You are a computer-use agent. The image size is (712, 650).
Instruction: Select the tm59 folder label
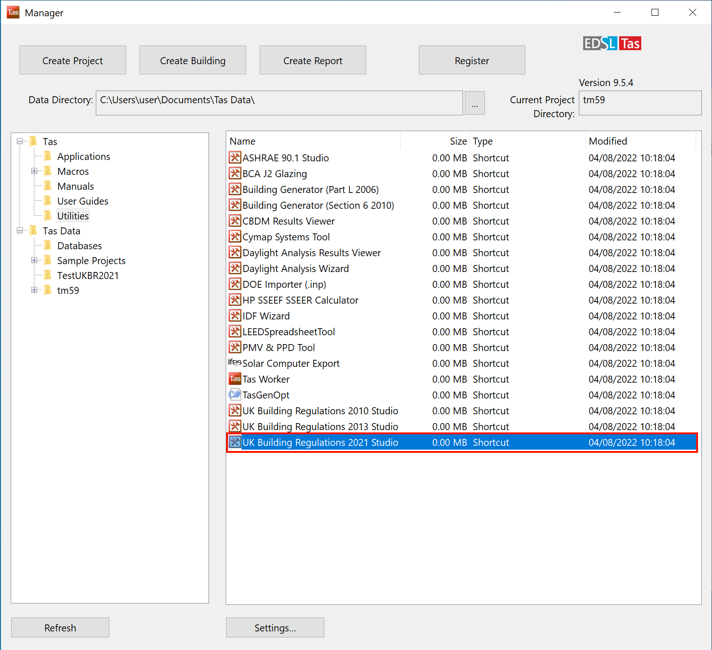68,290
